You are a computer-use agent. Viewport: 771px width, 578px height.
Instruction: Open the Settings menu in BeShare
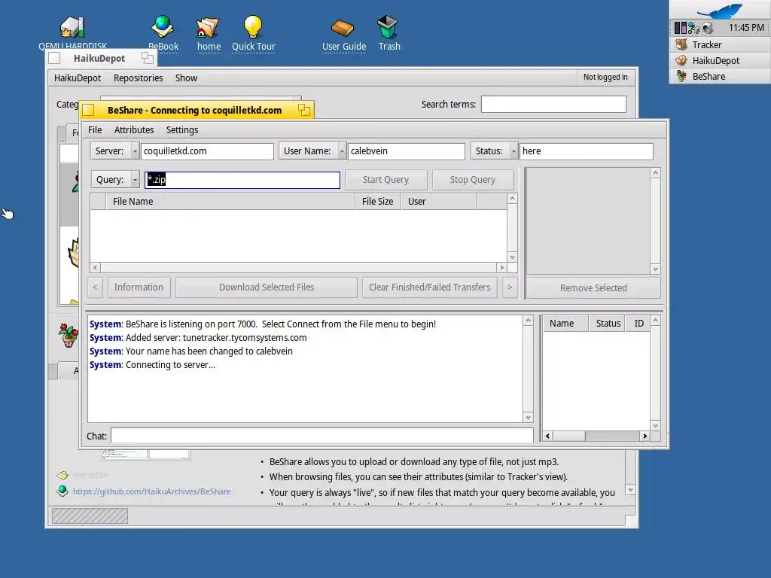coord(182,129)
